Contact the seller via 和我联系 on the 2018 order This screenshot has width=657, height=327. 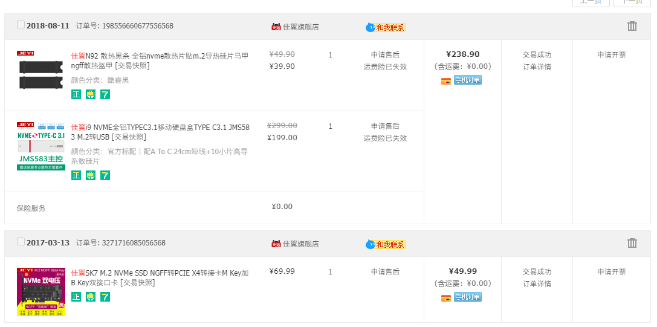(386, 28)
